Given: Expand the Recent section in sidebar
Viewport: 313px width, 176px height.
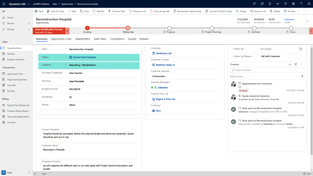Looking at the screenshot, I should 29,23.
